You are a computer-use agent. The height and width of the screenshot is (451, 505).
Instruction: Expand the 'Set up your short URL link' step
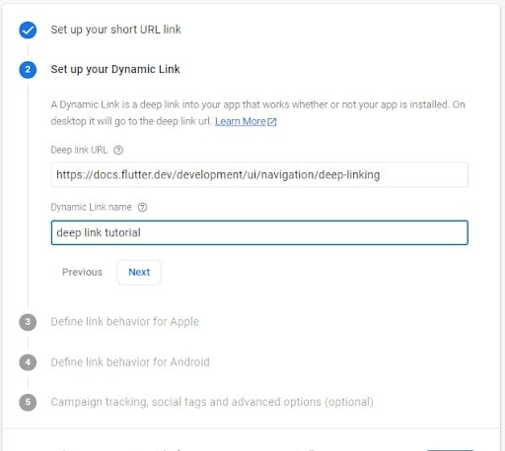[115, 30]
